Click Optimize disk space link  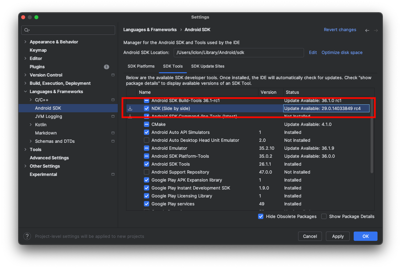click(x=342, y=52)
